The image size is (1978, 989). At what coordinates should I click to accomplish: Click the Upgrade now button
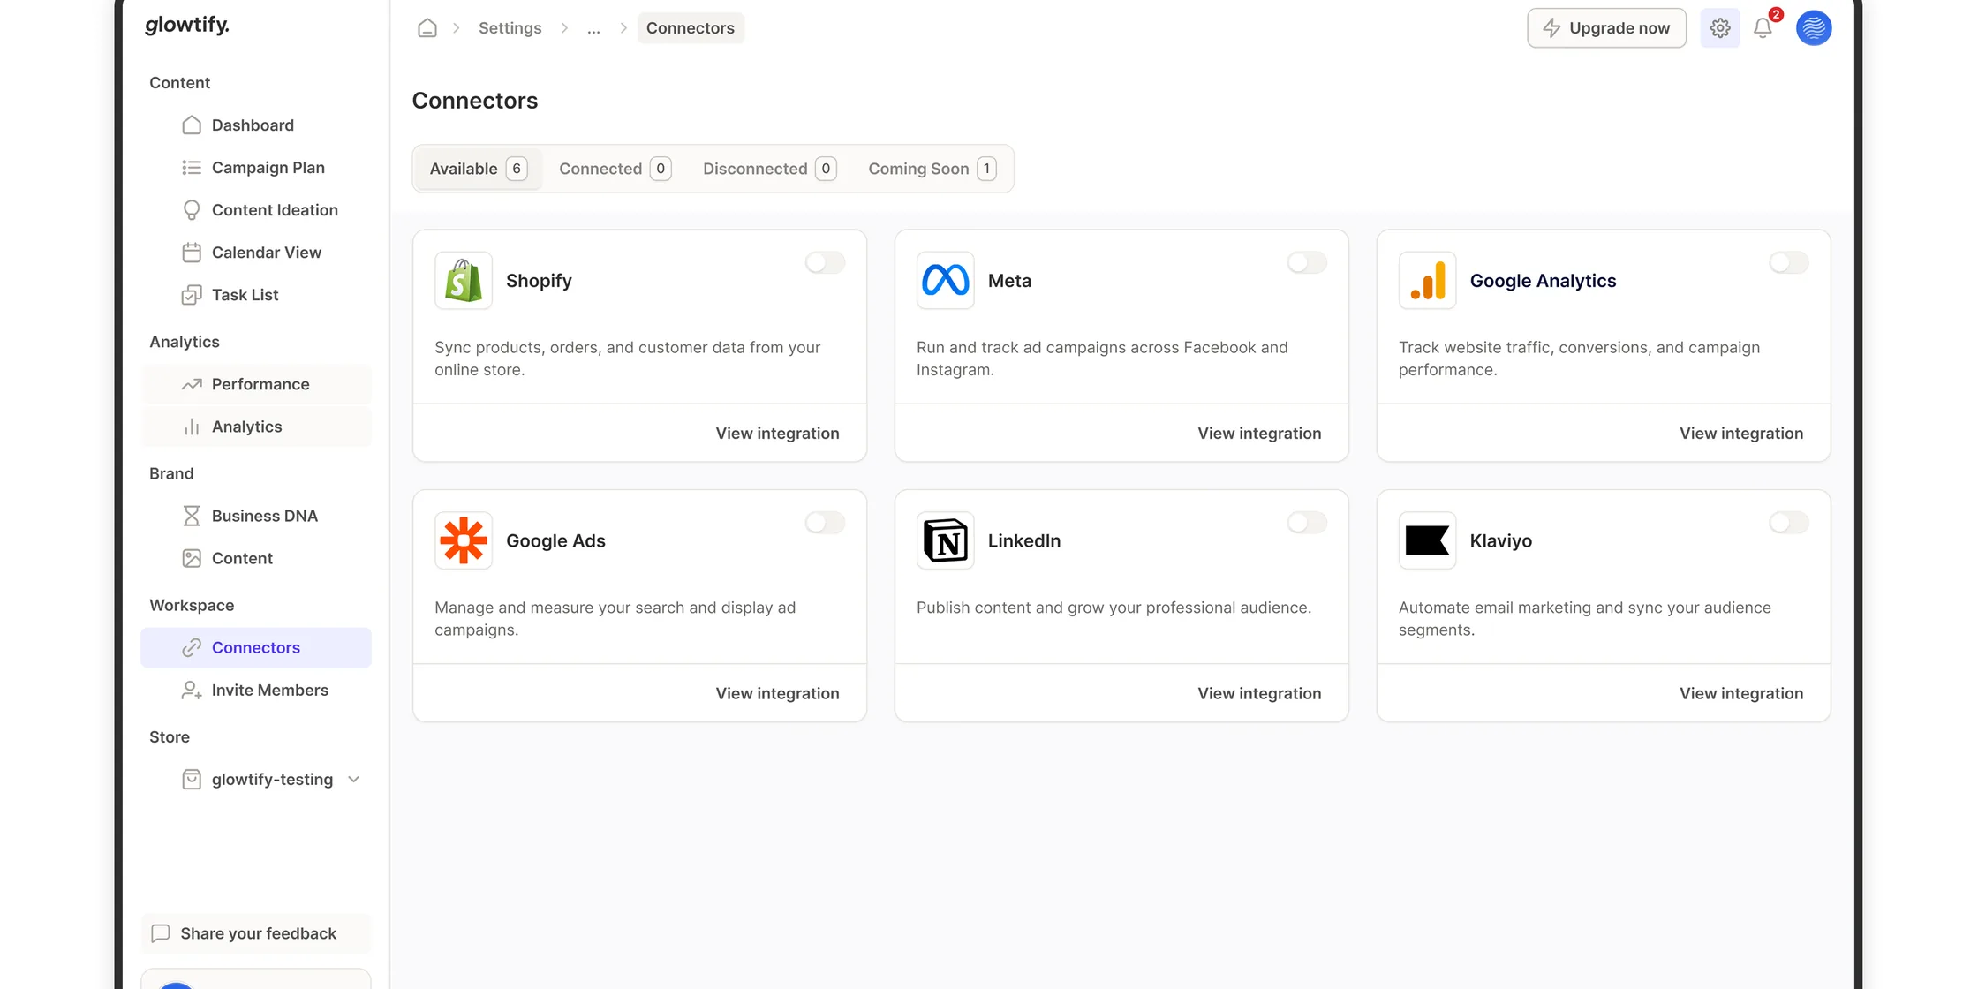1606,28
